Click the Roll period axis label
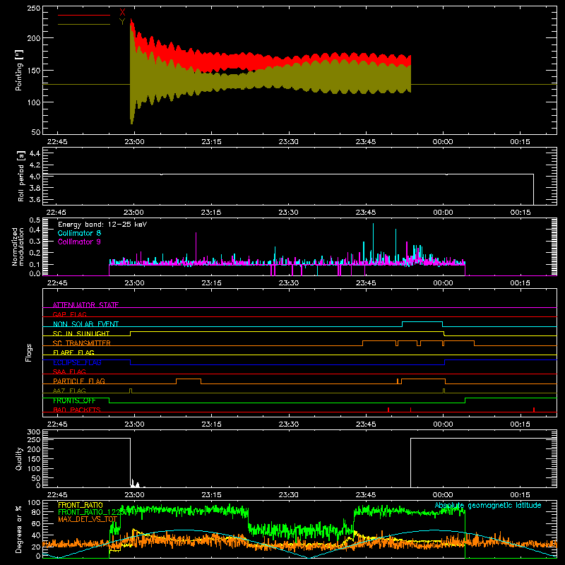The image size is (565, 565). (20, 177)
